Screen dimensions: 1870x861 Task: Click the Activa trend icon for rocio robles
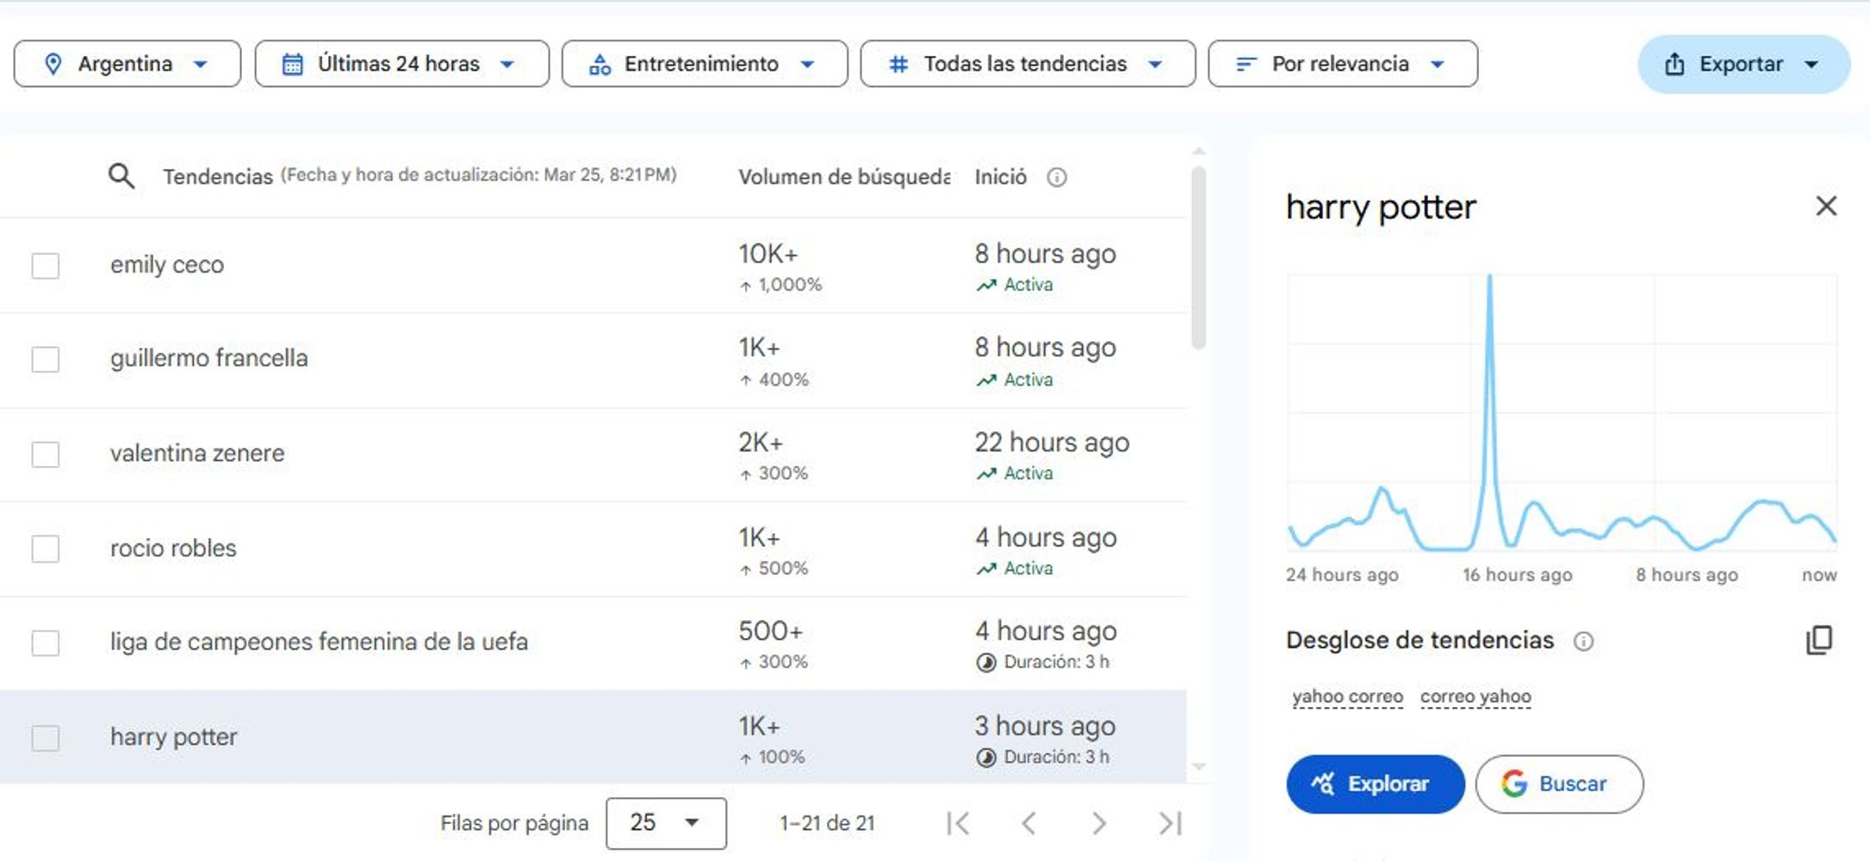tap(986, 569)
